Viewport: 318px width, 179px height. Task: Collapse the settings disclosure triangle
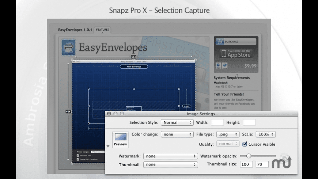pyautogui.click(x=108, y=146)
